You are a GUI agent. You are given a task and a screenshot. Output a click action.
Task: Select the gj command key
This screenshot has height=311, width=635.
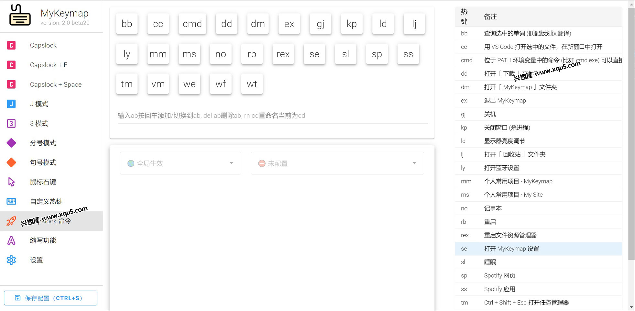point(321,24)
